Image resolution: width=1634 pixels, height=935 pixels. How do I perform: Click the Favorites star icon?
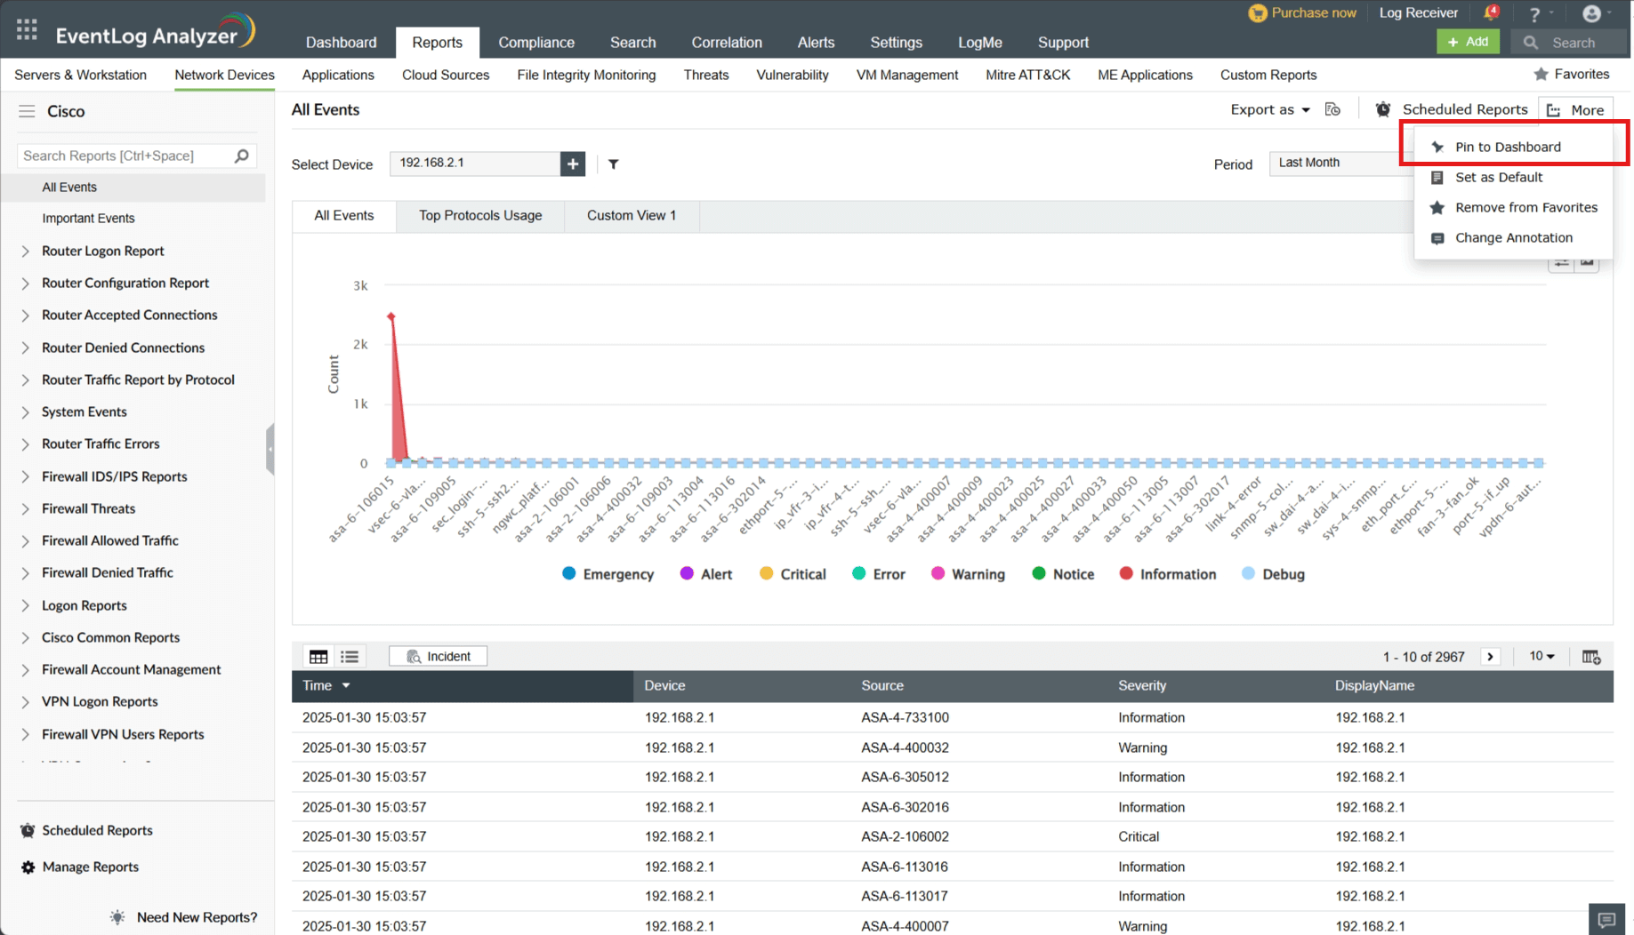tap(1541, 75)
